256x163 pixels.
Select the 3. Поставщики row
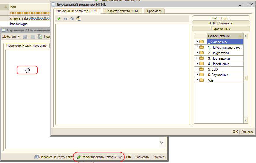tap(219, 58)
